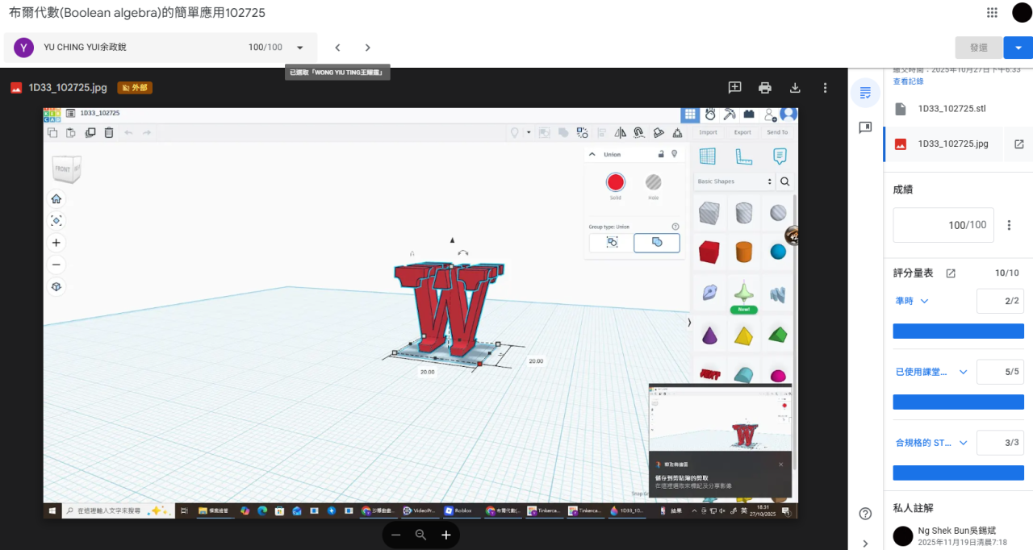Zoom in with the plus button

click(445, 535)
